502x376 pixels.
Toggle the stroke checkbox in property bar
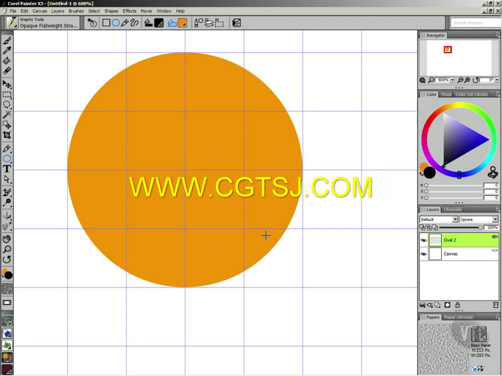coord(149,23)
